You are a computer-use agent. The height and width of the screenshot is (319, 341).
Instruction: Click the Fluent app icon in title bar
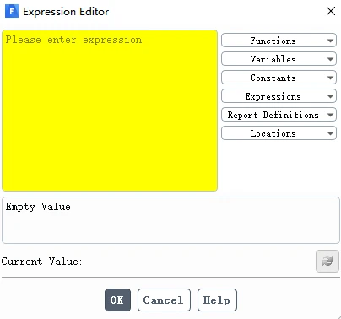click(12, 11)
